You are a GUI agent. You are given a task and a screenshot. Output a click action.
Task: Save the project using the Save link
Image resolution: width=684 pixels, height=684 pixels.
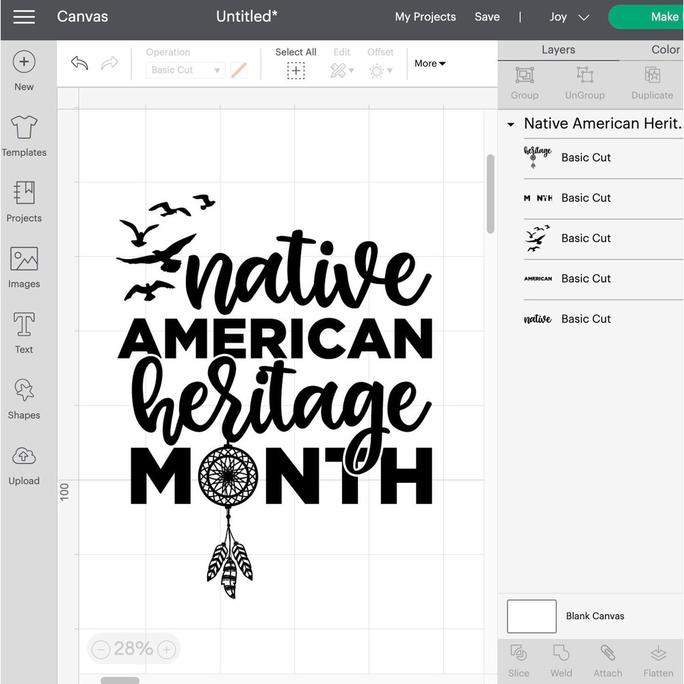pyautogui.click(x=487, y=17)
